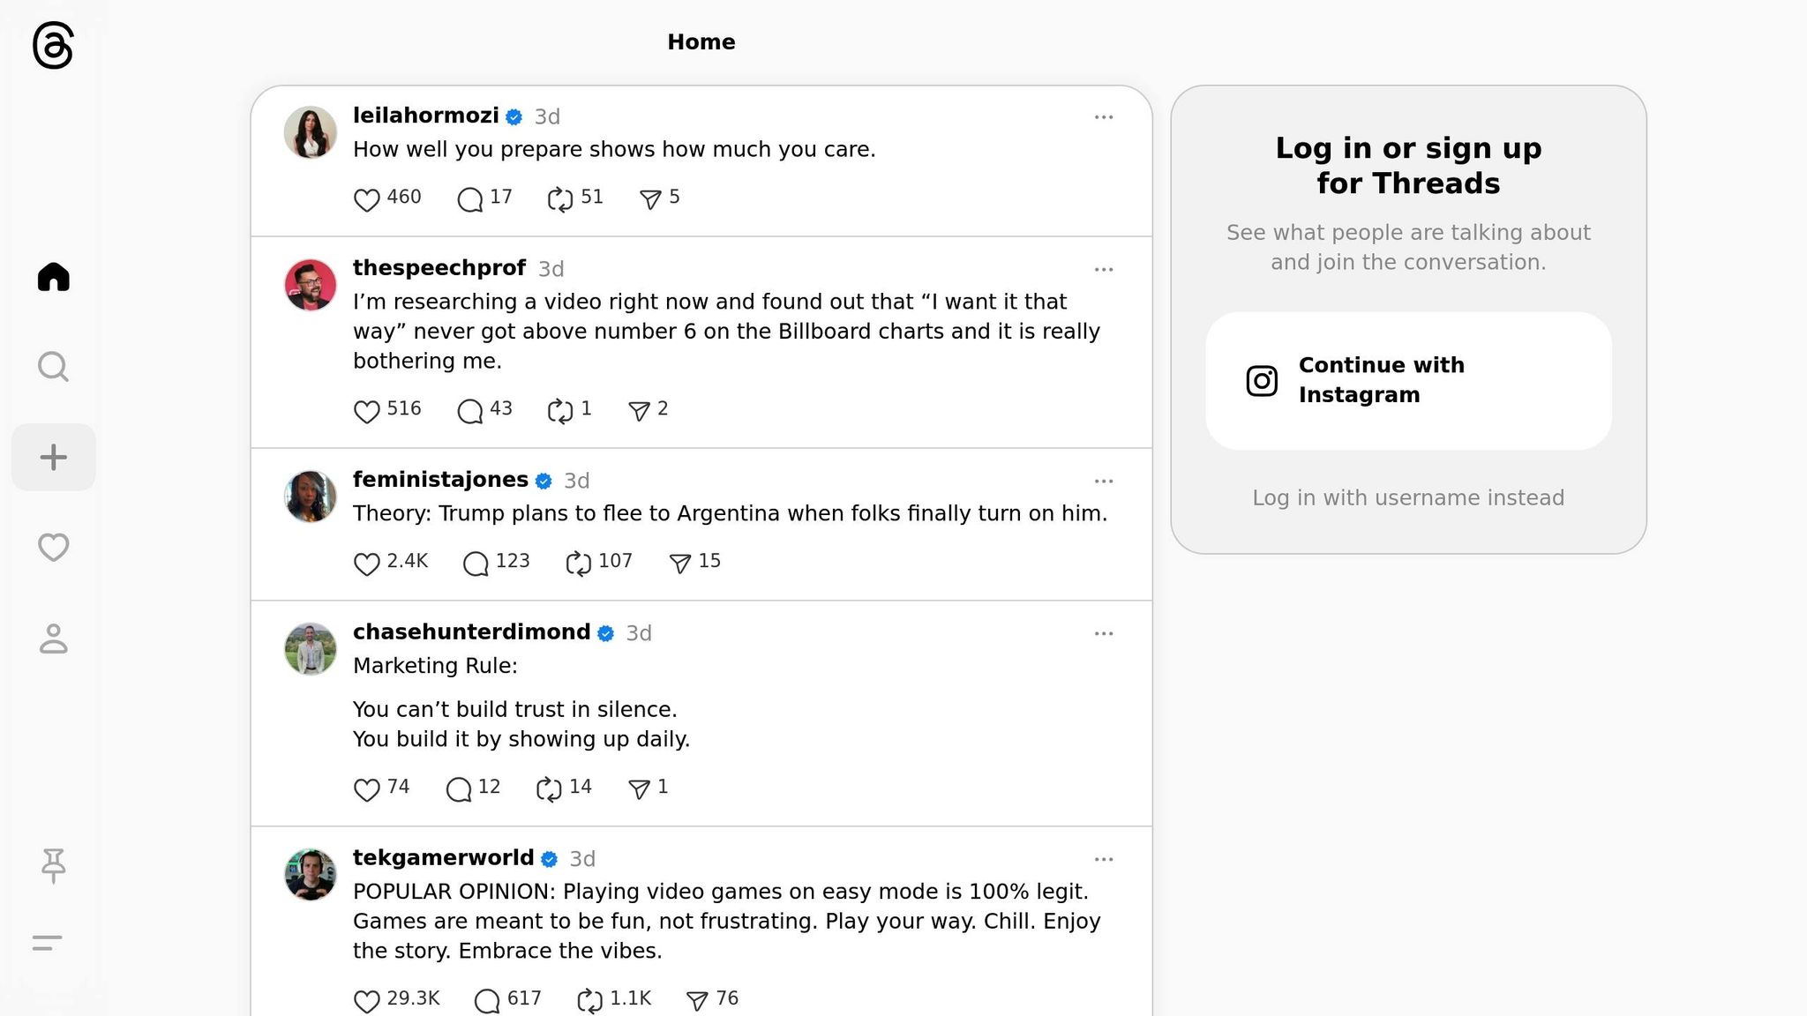Click the Home heading at top
The height and width of the screenshot is (1016, 1807).
[701, 42]
